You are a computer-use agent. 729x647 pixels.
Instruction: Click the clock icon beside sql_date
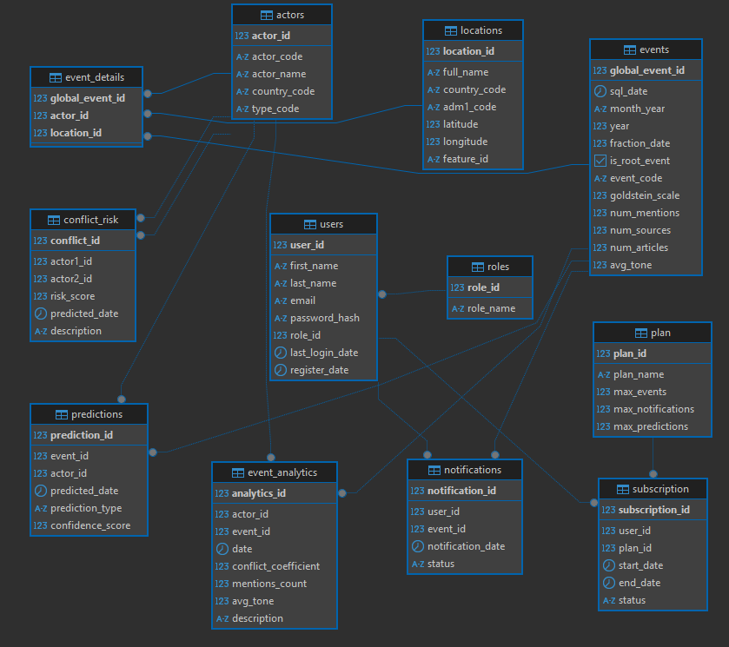pos(600,91)
